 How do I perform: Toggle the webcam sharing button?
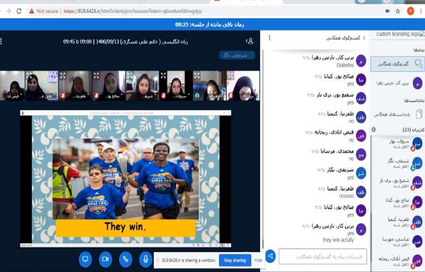click(105, 259)
